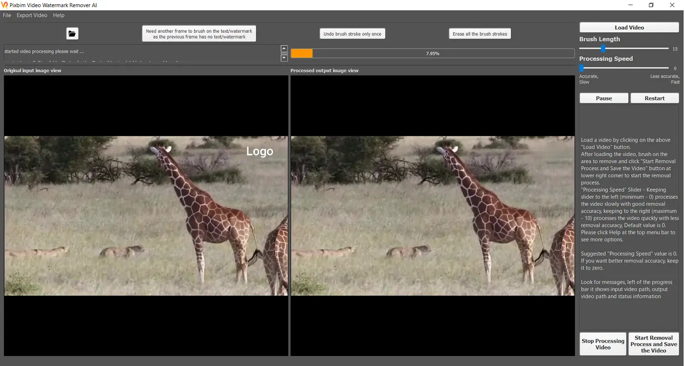Click Erase all the brush strokes
Image resolution: width=685 pixels, height=366 pixels.
(x=479, y=34)
